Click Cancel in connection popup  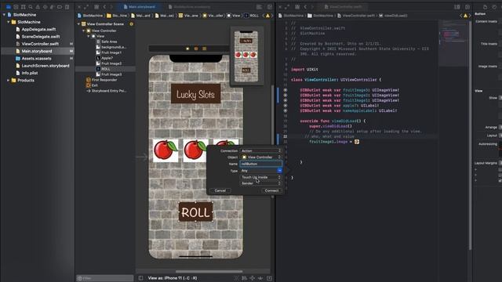pos(220,190)
